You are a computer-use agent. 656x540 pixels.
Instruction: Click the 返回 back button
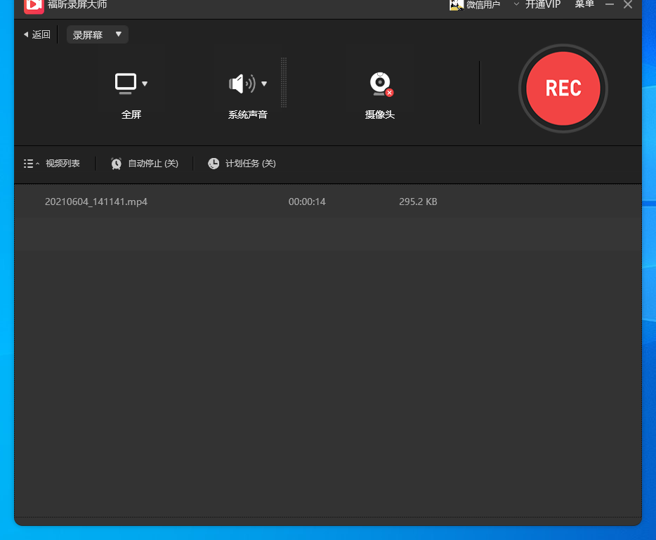(x=37, y=34)
